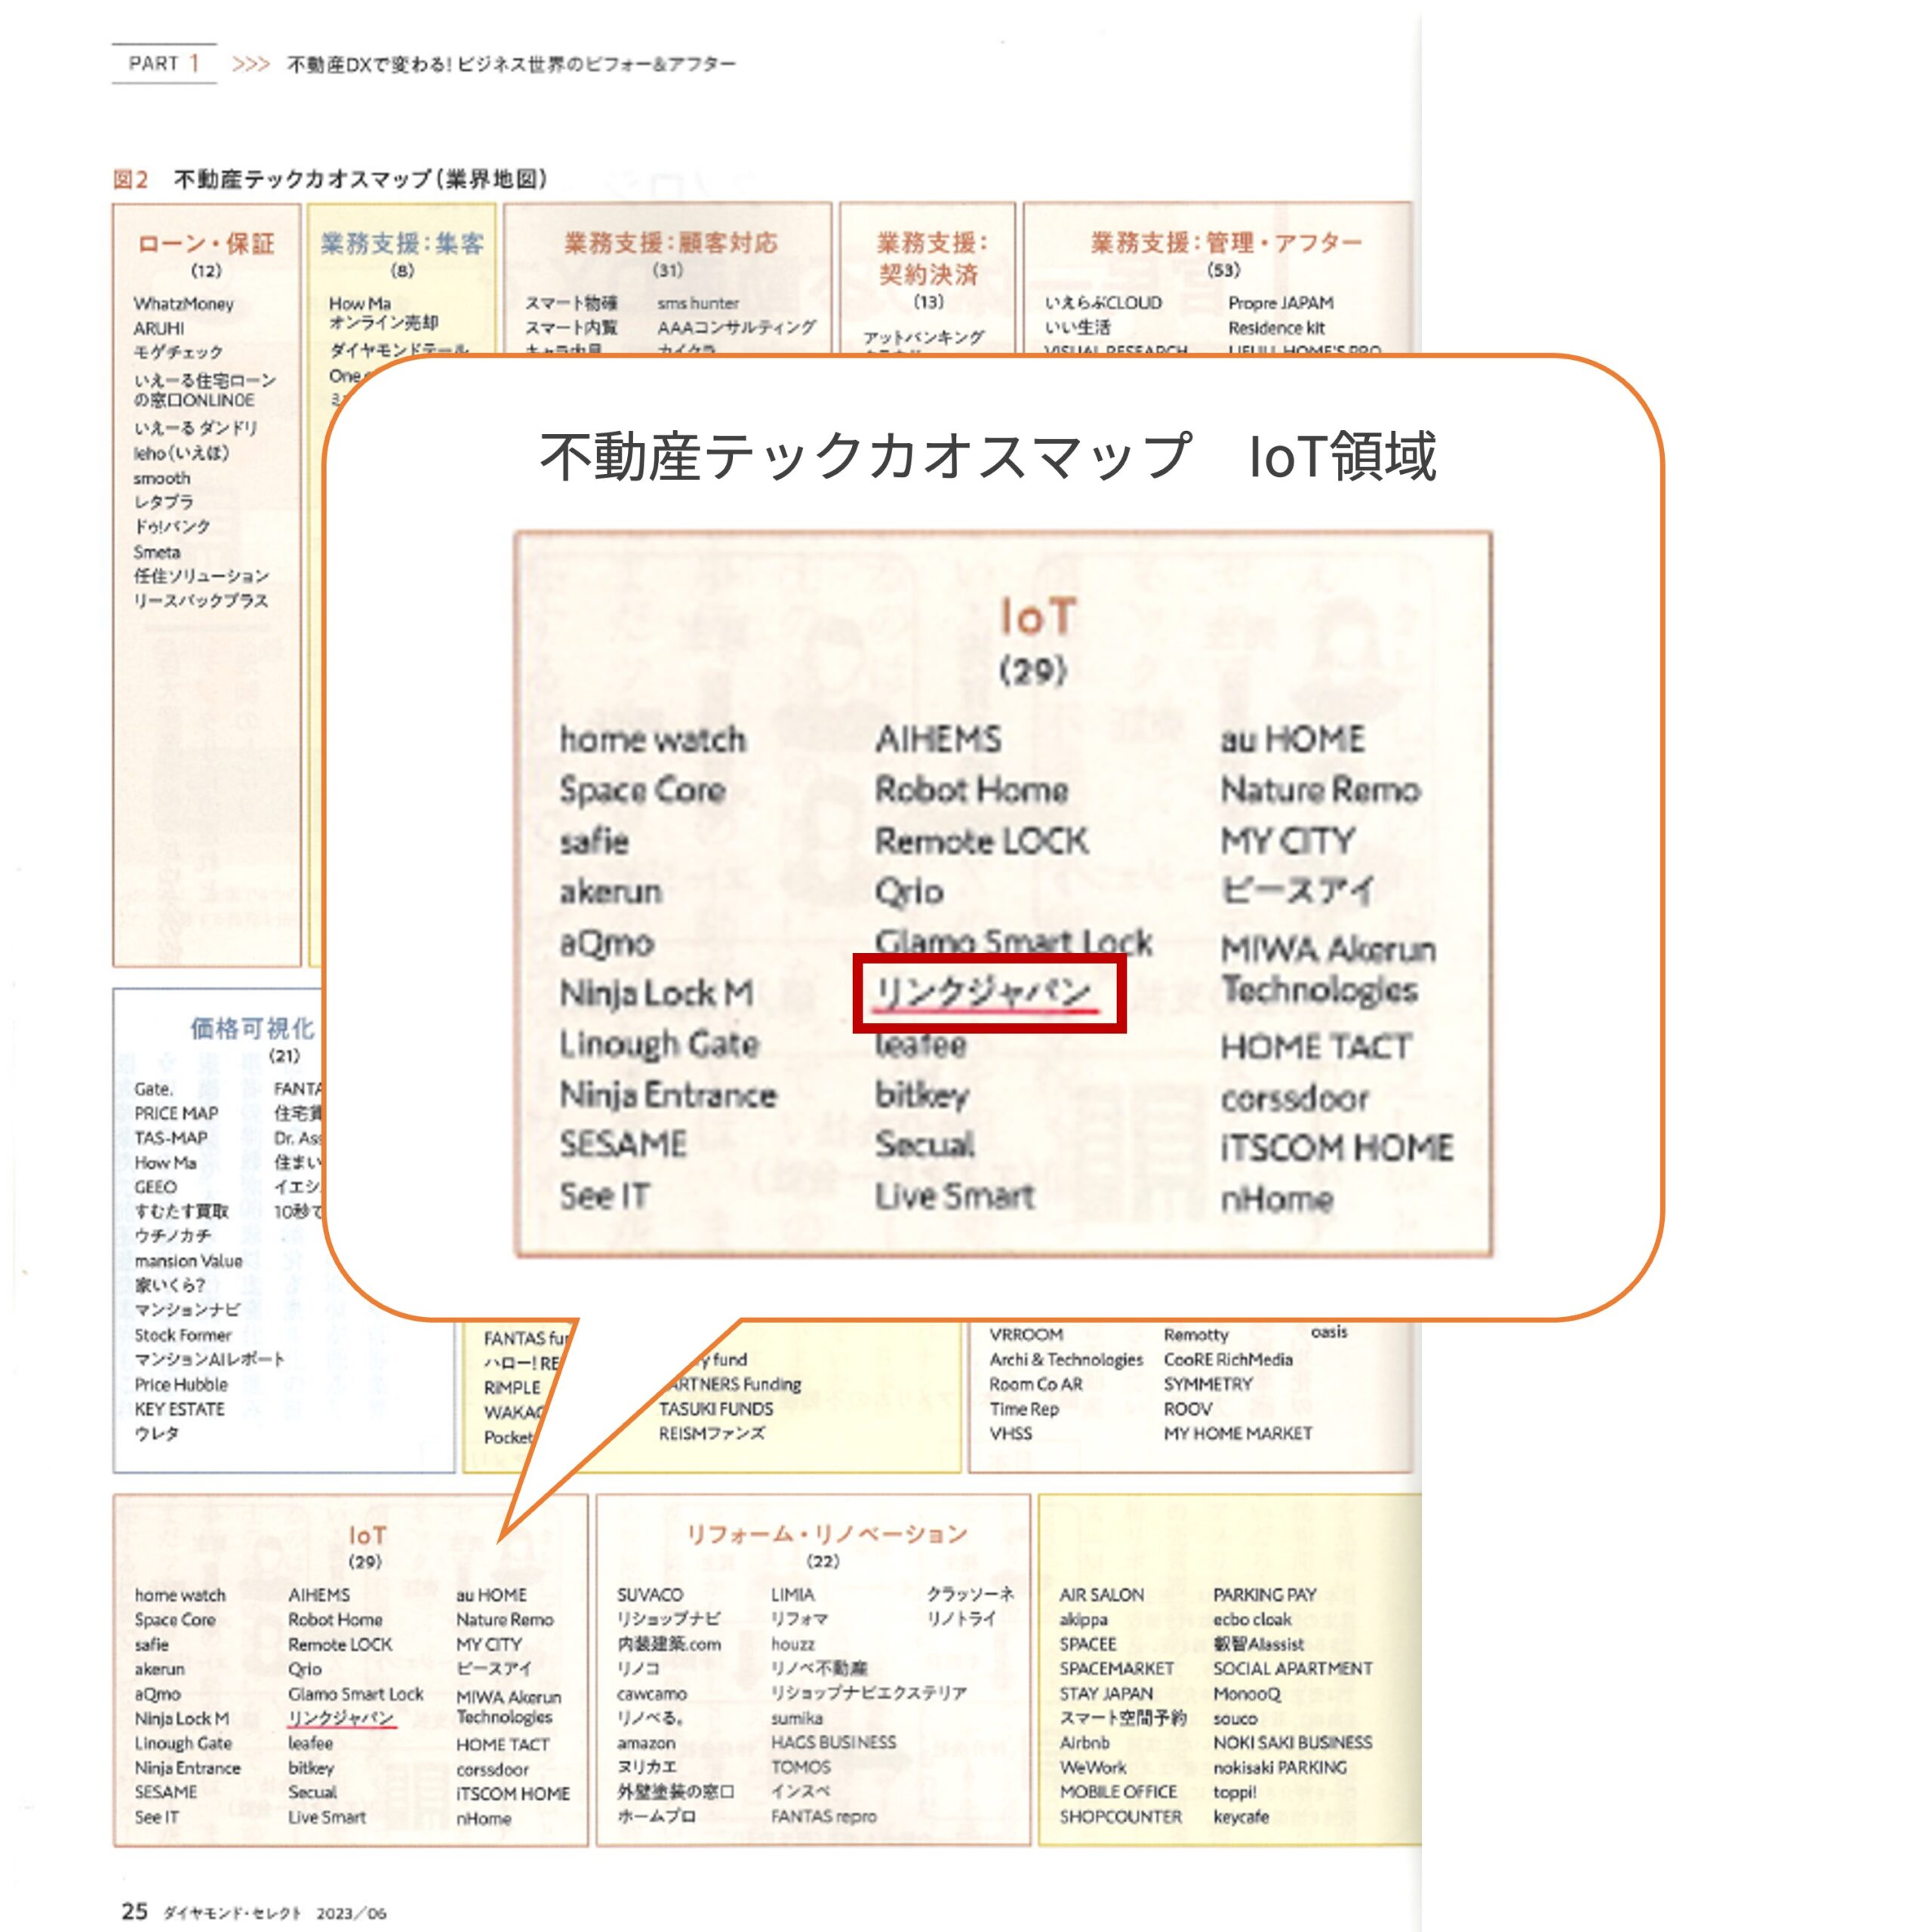Click the 'レタプラ' entry
The width and height of the screenshot is (1932, 1932).
pyautogui.click(x=164, y=502)
